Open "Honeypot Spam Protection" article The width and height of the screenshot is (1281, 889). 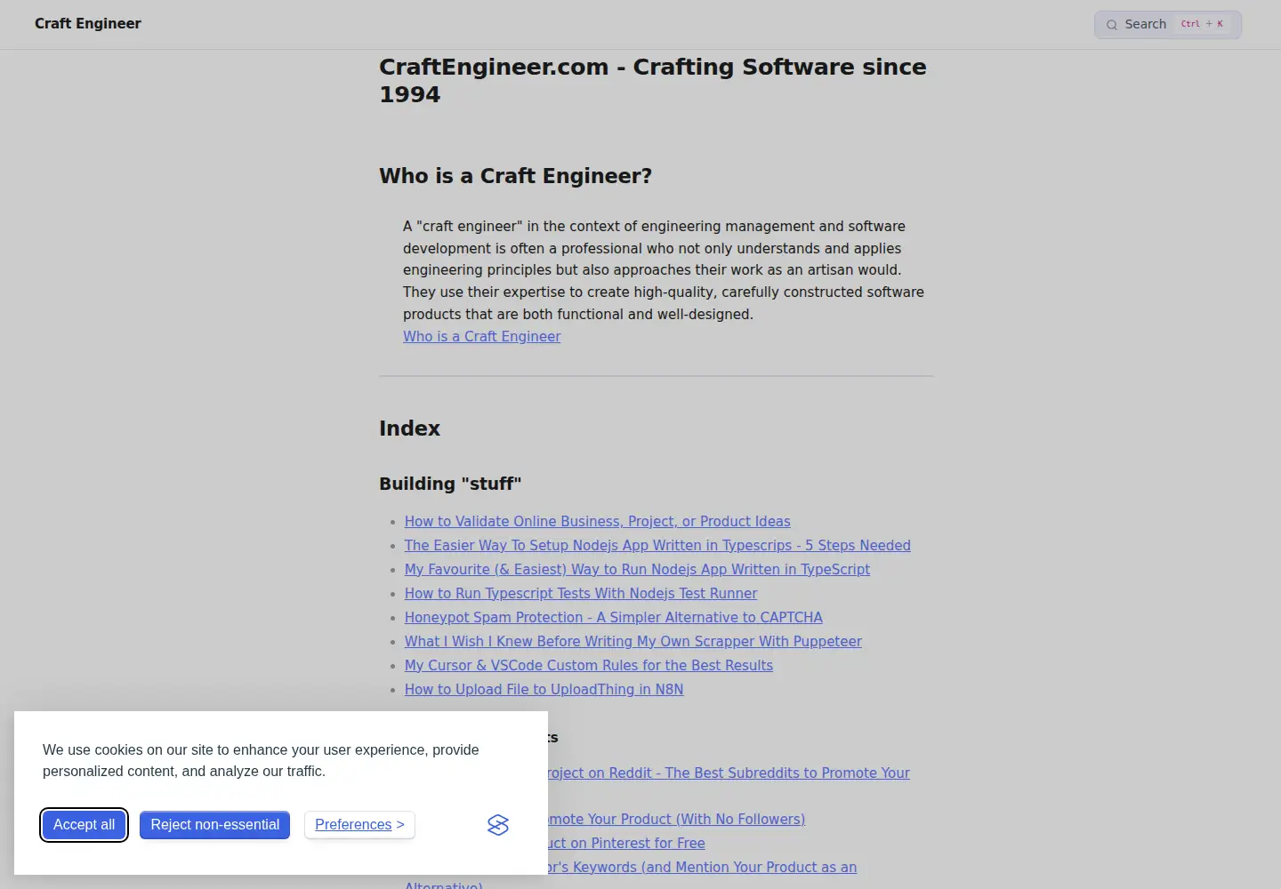614,618
